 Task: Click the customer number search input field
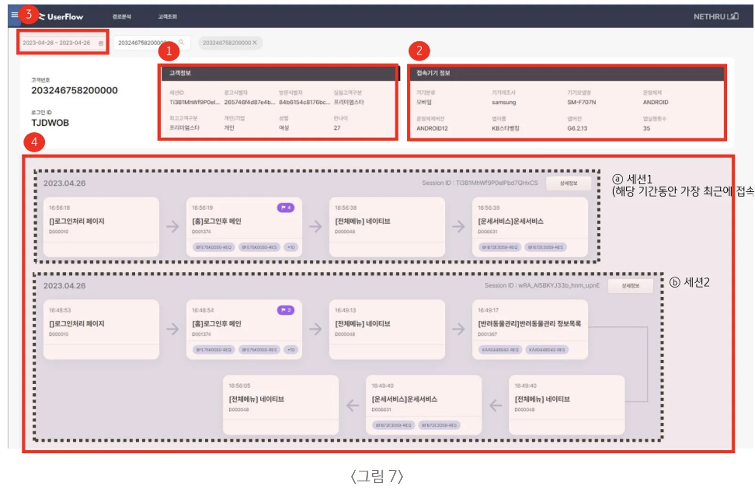143,43
